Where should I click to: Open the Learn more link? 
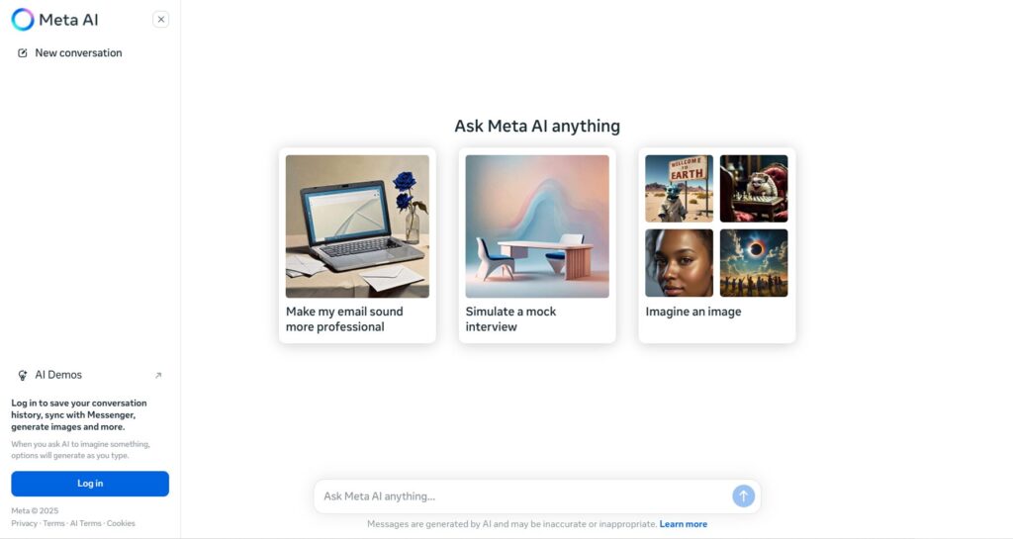(x=683, y=524)
